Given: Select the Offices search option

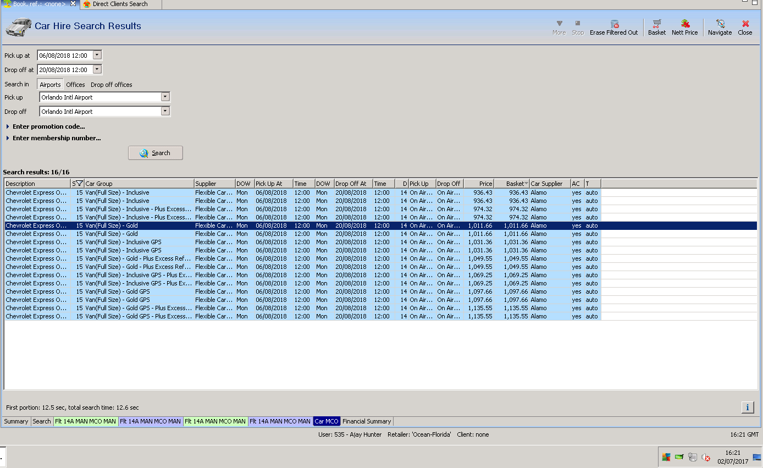Looking at the screenshot, I should click(x=75, y=85).
